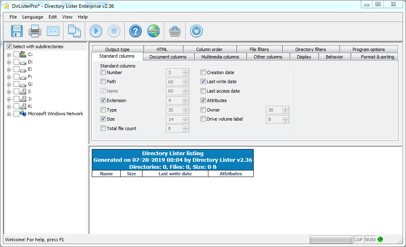This screenshot has height=247, width=406.
Task: Enable the Number column checkbox
Action: [x=103, y=72]
